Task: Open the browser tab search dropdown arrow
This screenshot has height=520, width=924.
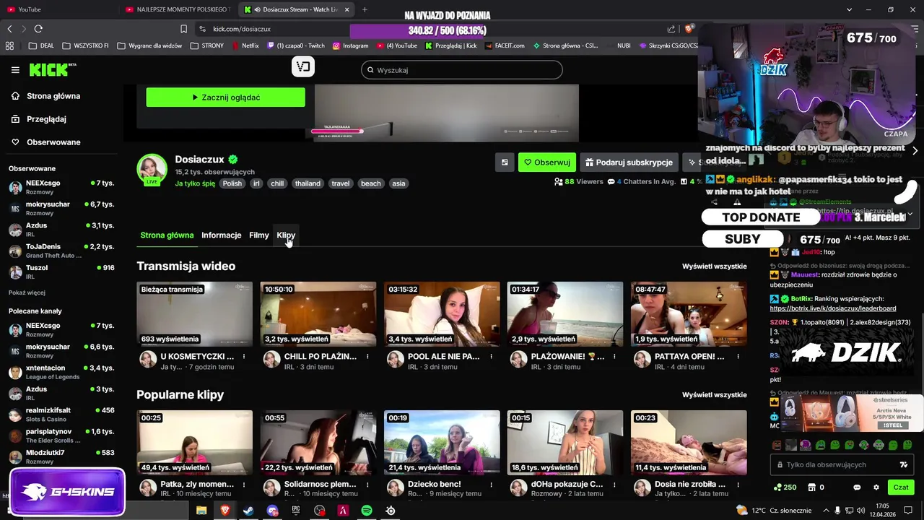Action: tap(849, 9)
